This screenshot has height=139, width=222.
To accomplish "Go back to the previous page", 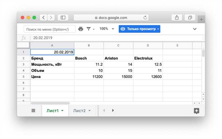I will coord(44,18).
